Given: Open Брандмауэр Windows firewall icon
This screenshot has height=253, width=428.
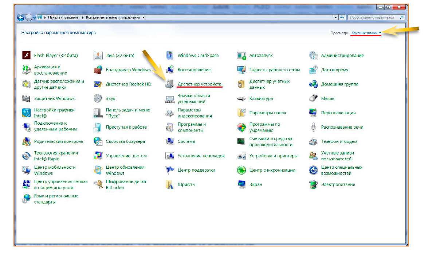Looking at the screenshot, I should (x=98, y=70).
